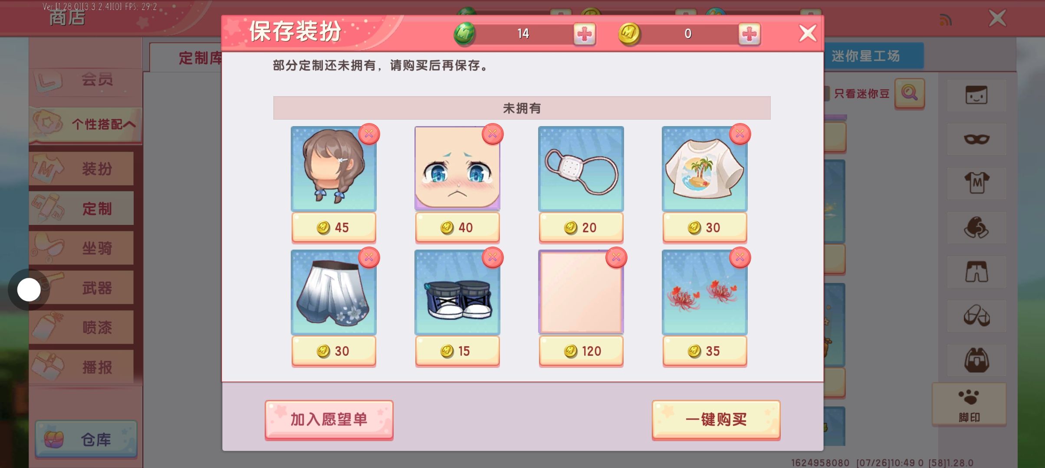1045x468 pixels.
Task: Remove the red spider lily footprint item
Action: [x=740, y=257]
